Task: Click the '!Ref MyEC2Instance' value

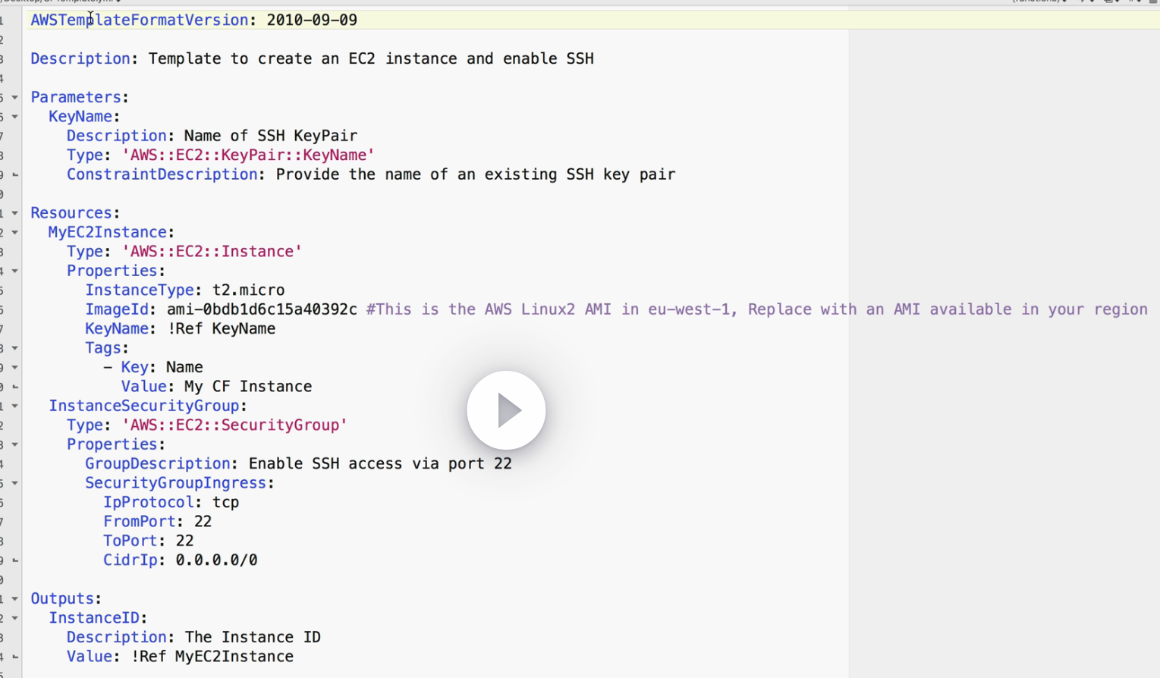Action: [212, 657]
